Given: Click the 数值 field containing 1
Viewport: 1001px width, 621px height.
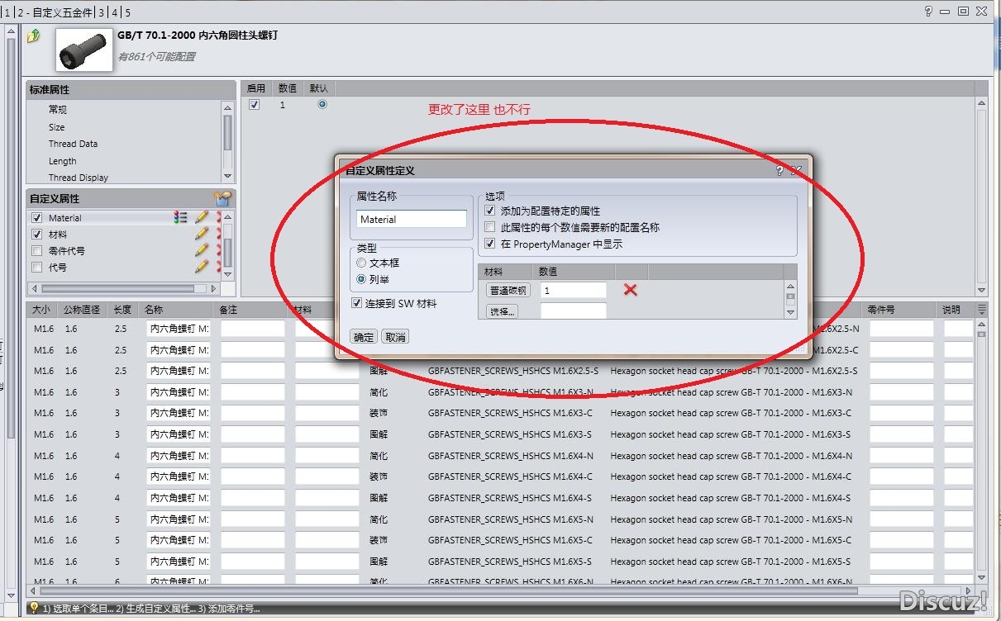Looking at the screenshot, I should click(x=573, y=291).
